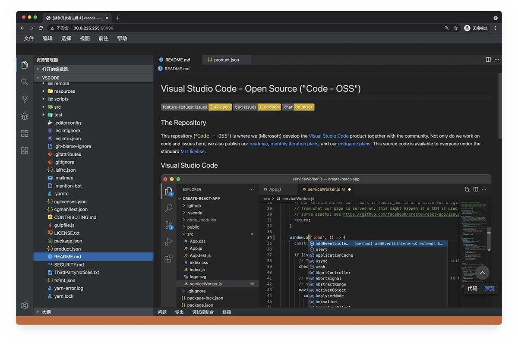Viewport: 518px width, 346px height.
Task: Bookmark page with the star icon
Action: [456, 28]
